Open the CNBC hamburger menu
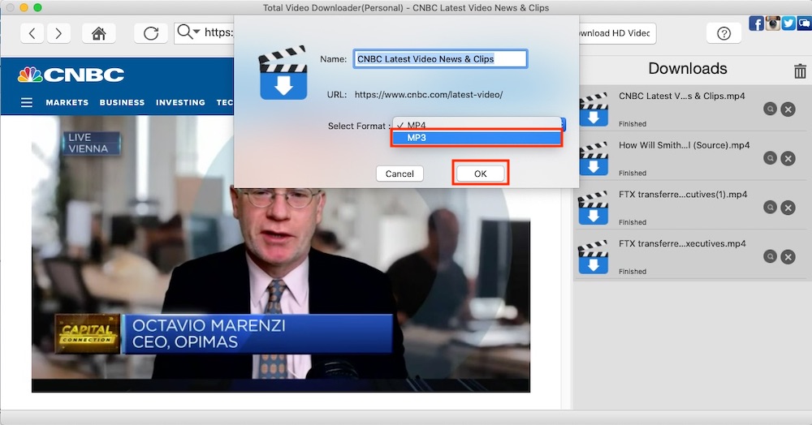Screen dimensions: 812x425 click(x=27, y=102)
